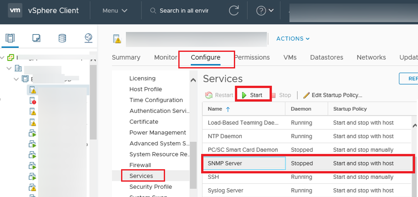418x197 pixels.
Task: Sort services by Name column
Action: (x=243, y=109)
